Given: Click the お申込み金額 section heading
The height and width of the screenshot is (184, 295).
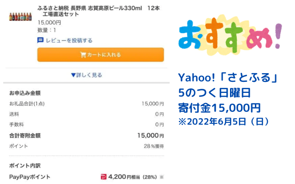Looking at the screenshot, I should coord(25,93).
